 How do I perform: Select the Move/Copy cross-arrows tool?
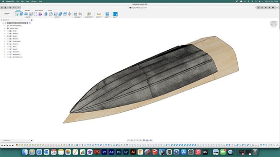70,14
